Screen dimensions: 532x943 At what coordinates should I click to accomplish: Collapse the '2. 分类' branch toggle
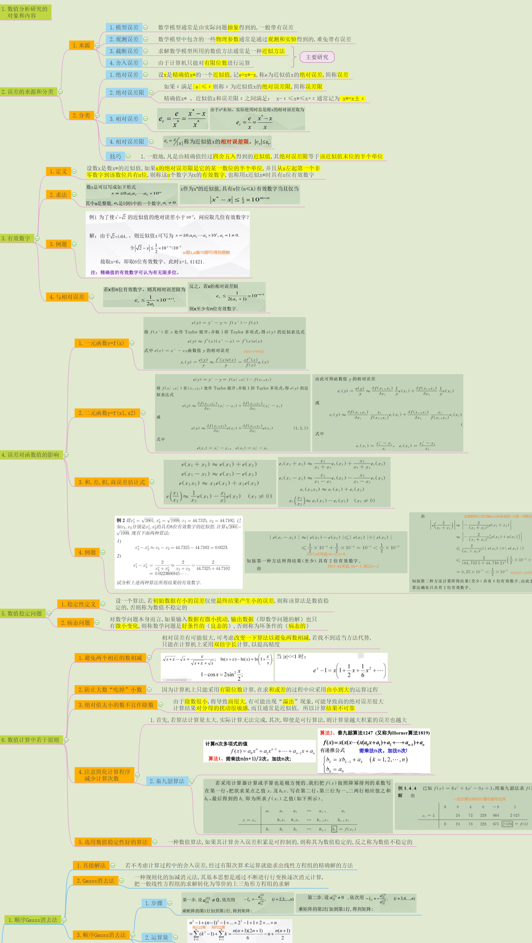97,115
